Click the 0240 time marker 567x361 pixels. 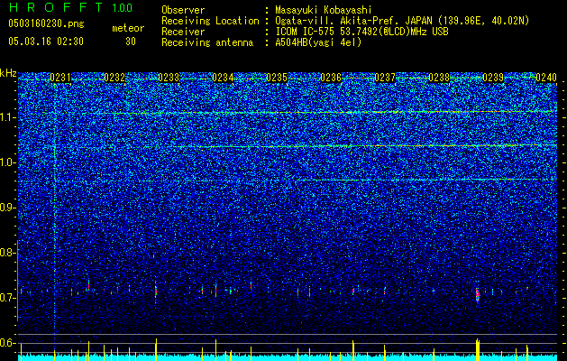[546, 78]
